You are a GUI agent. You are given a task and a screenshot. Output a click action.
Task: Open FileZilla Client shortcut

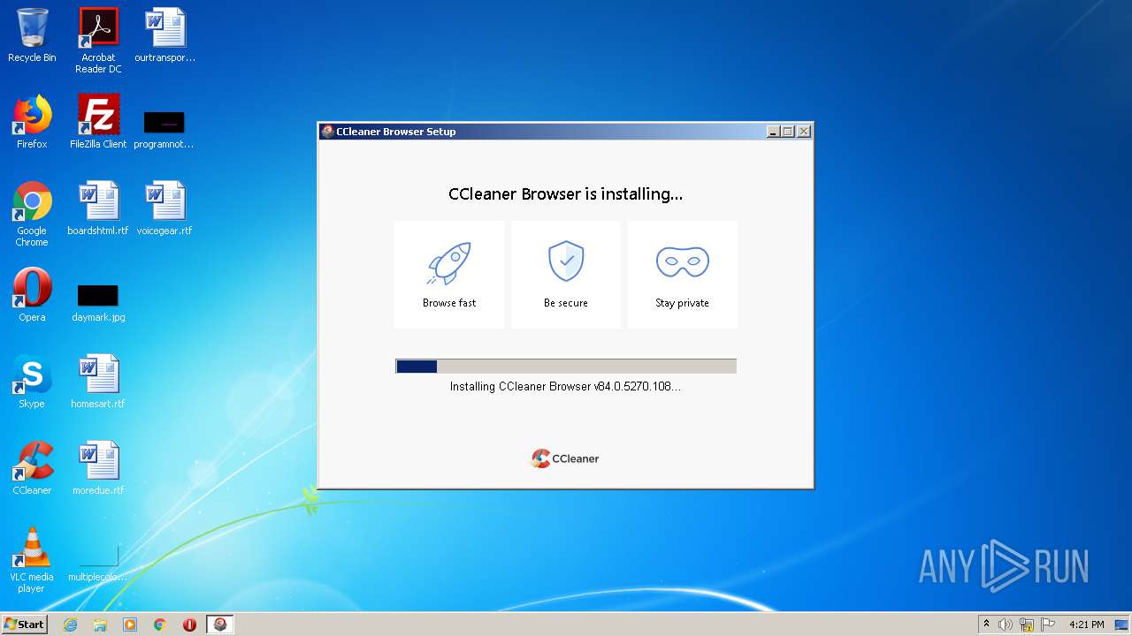click(98, 122)
